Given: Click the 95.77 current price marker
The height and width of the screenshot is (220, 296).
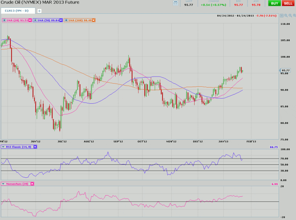Looking at the screenshot, I should click(x=286, y=71).
